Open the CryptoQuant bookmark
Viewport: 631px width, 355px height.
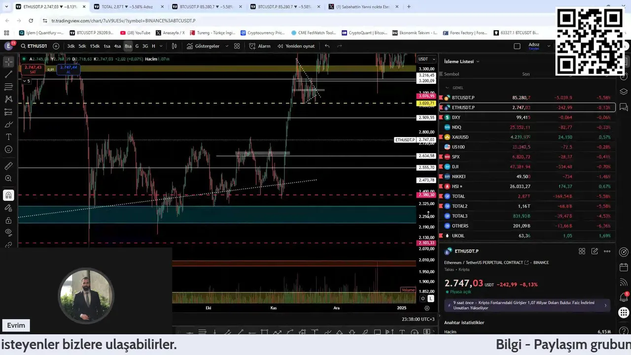coord(364,33)
